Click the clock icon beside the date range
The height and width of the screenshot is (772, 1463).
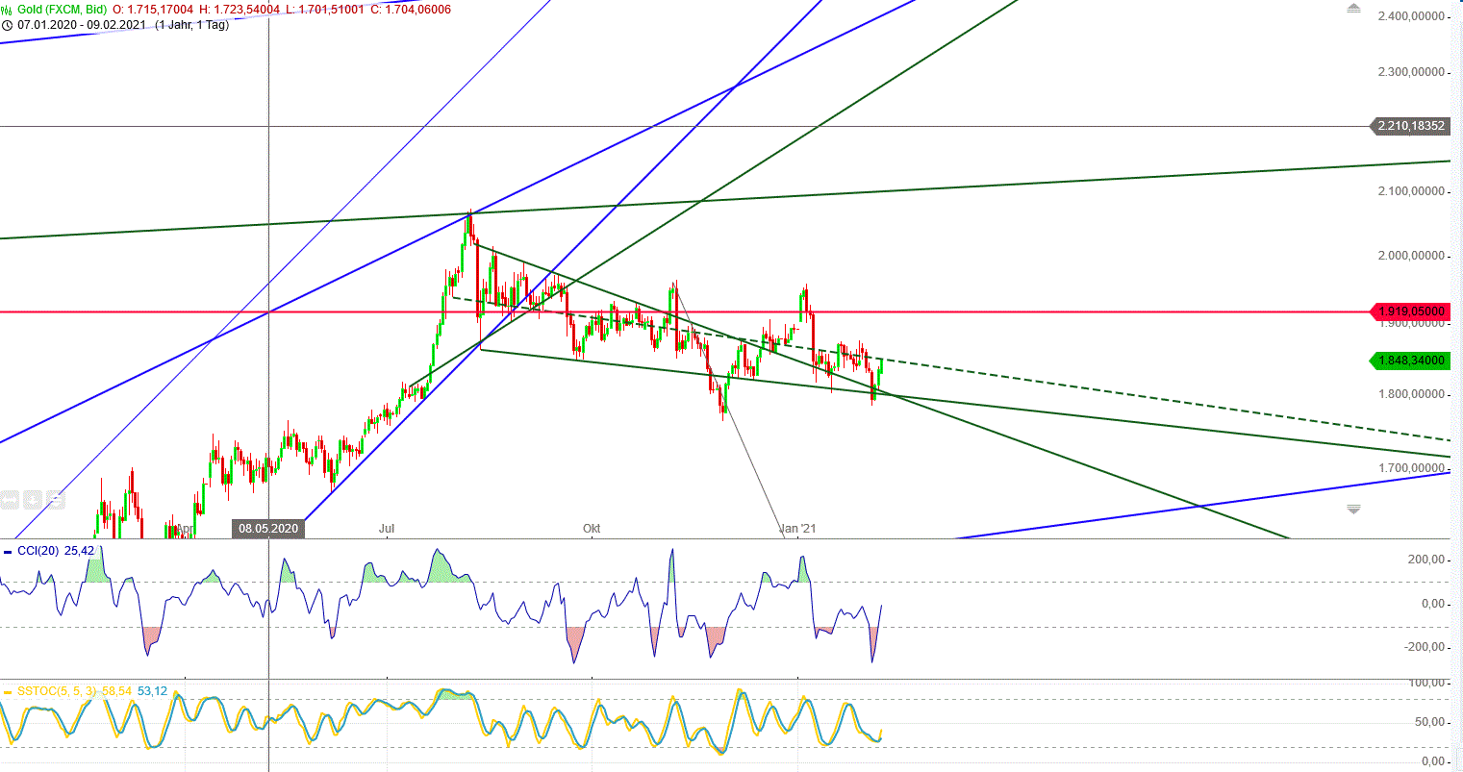tap(7, 24)
